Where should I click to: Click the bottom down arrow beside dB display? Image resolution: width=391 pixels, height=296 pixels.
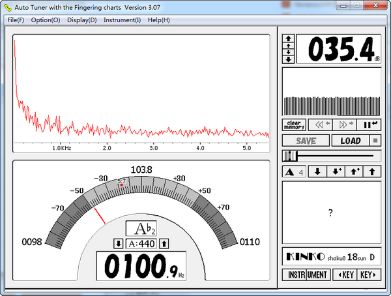point(288,60)
